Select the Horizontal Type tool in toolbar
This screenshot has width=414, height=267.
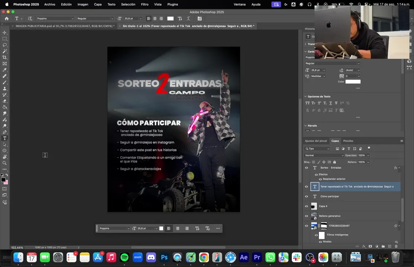(4, 138)
